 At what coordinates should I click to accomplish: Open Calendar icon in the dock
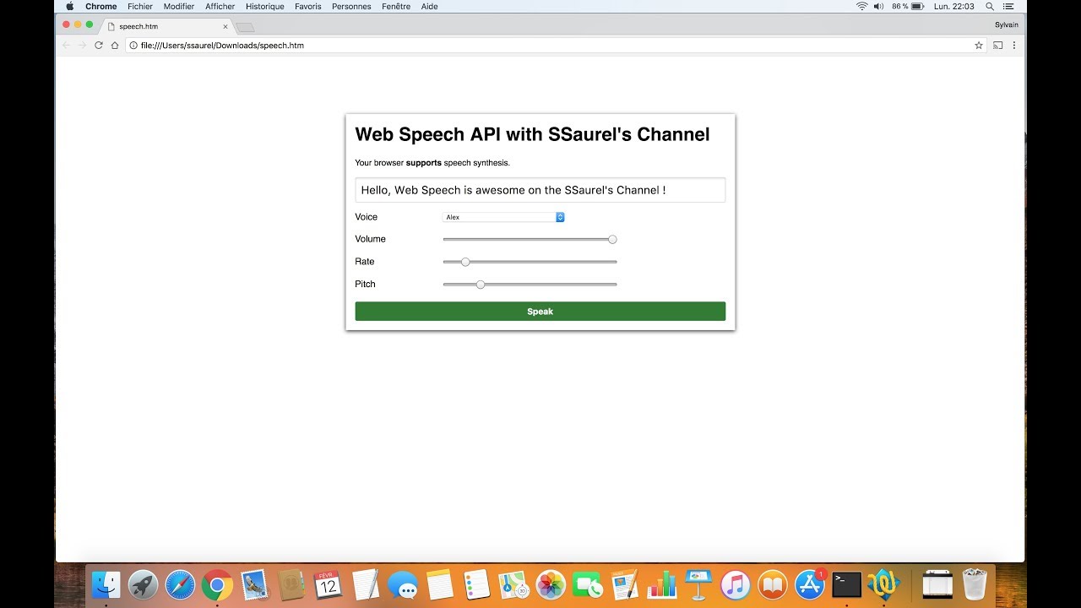pyautogui.click(x=328, y=584)
